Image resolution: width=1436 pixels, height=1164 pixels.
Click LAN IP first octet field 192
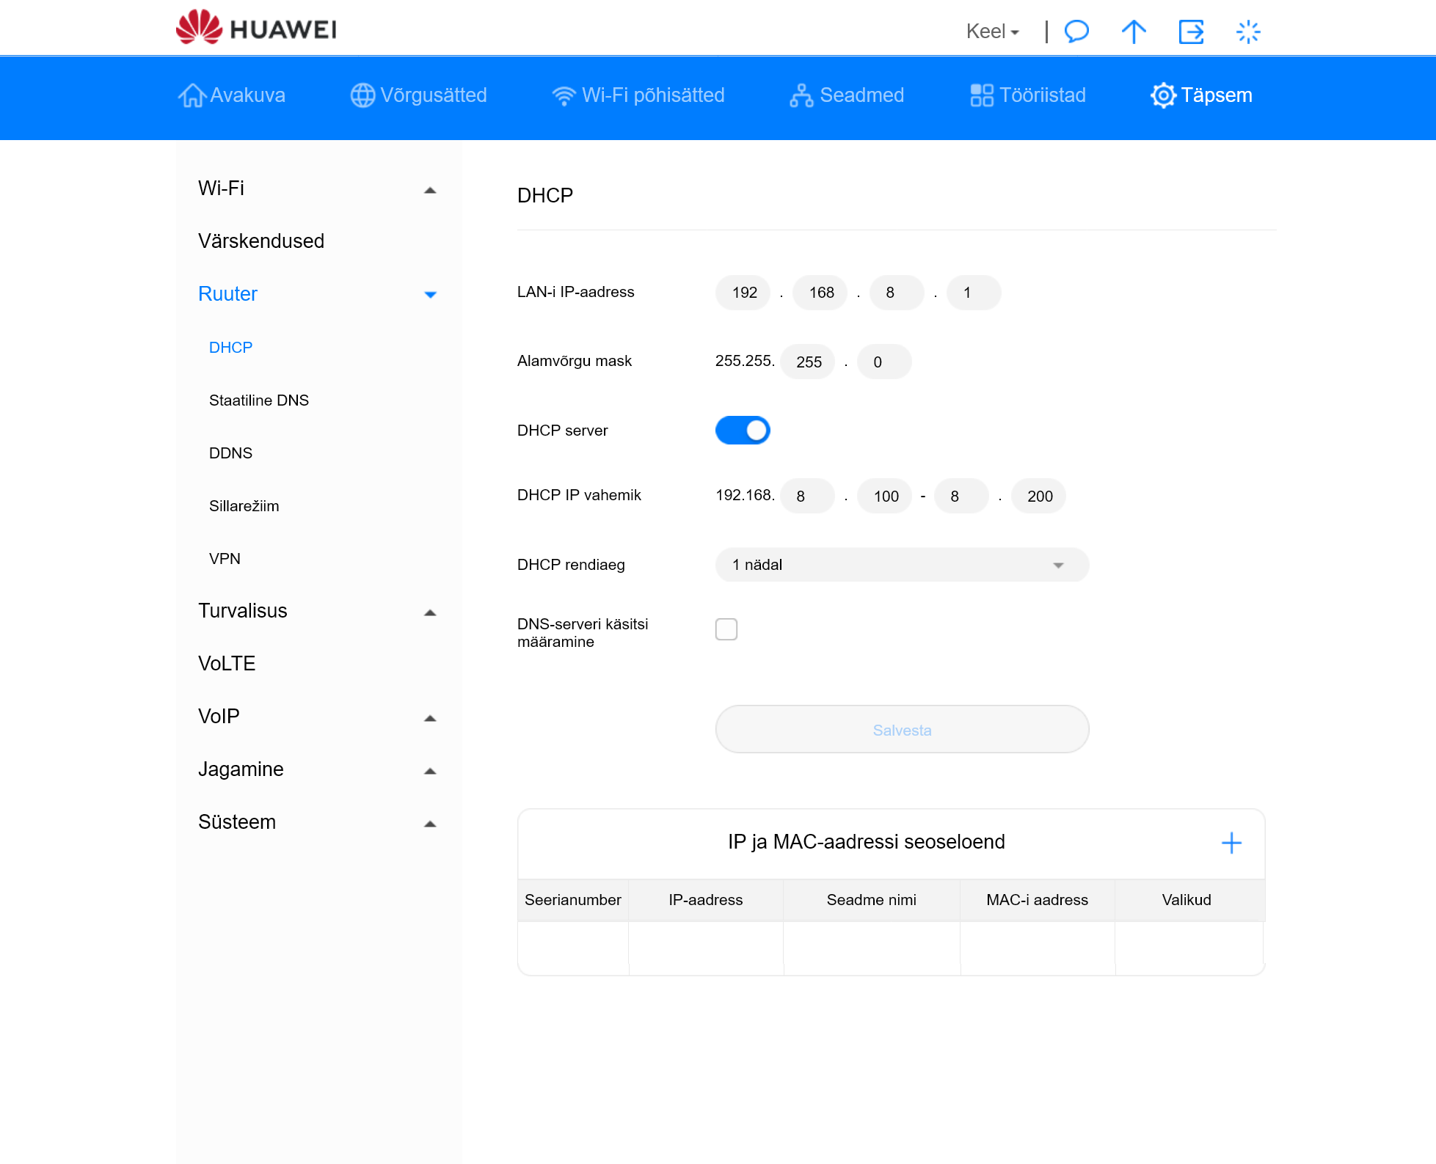pos(743,293)
